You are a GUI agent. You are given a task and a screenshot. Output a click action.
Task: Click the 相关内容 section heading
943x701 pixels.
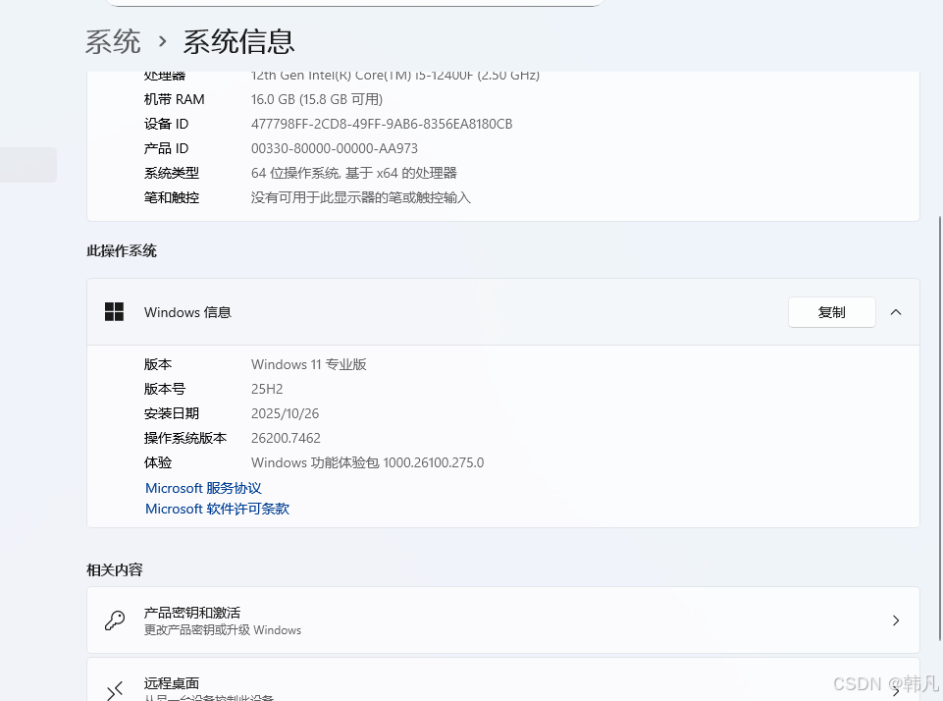(114, 569)
